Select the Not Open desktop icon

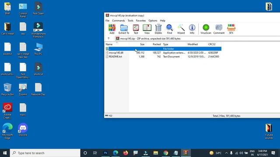pos(38,8)
